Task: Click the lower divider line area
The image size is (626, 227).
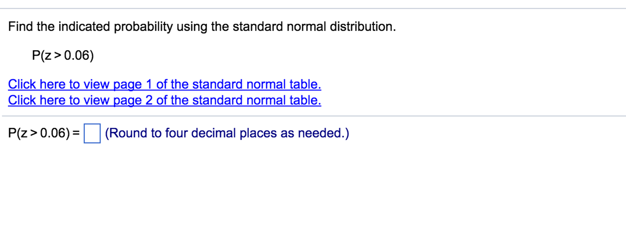Action: 313,115
